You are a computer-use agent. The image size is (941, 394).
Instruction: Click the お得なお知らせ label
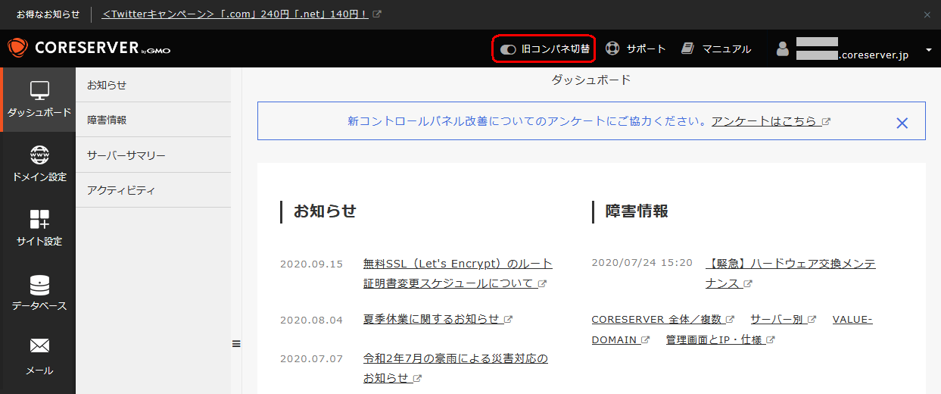pyautogui.click(x=48, y=14)
